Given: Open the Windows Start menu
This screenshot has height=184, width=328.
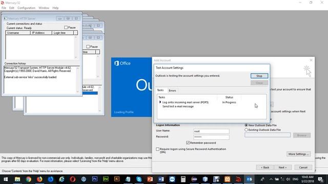Looking at the screenshot, I should tap(6, 179).
